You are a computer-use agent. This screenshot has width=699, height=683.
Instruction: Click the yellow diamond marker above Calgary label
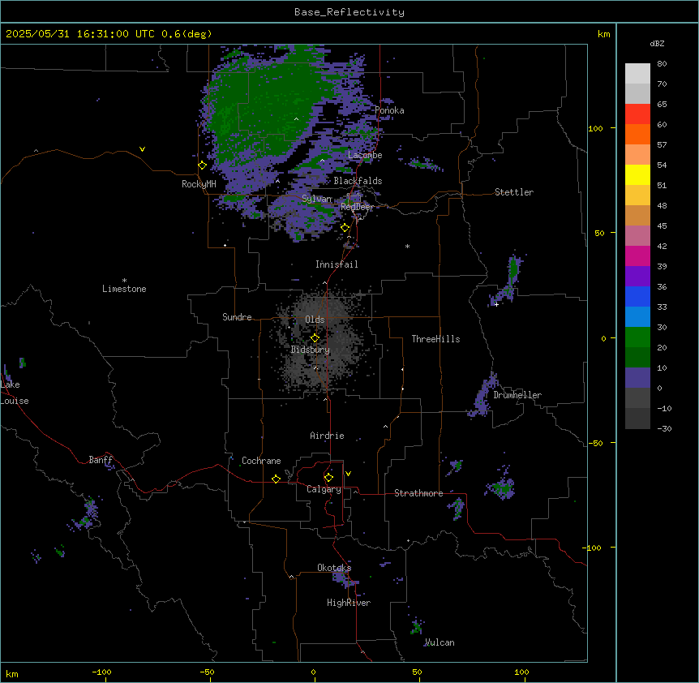pos(328,478)
